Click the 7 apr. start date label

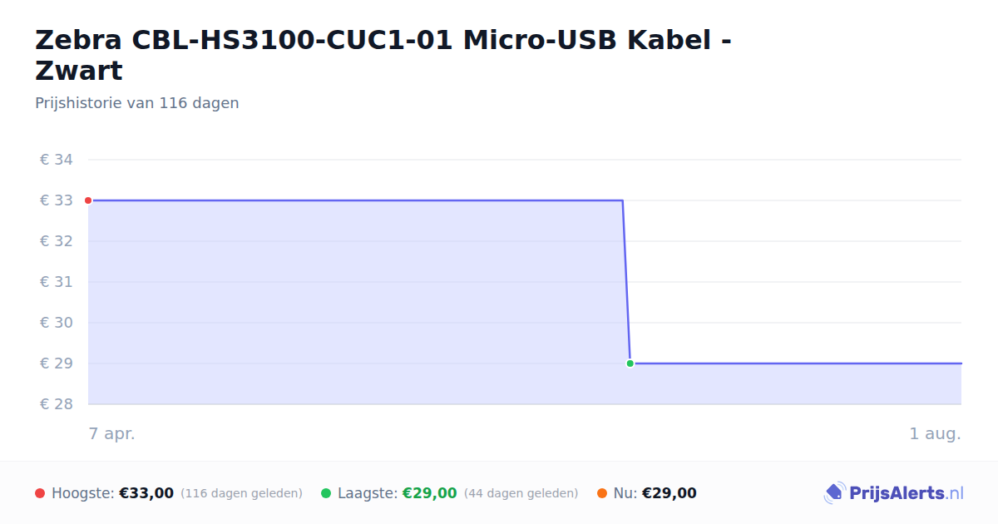pyautogui.click(x=112, y=434)
